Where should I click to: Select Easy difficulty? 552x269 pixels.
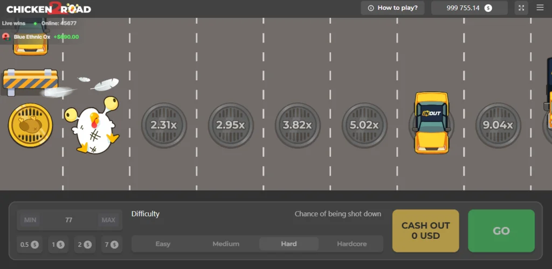(163, 244)
